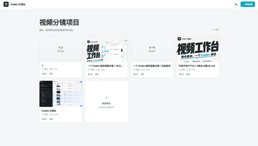Click the 4 个镜头 · 0:22 · 16:9 details line
Viewport: 258px width, 146px height.
tap(50, 114)
